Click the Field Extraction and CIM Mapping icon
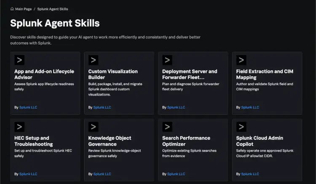316x184 pixels. coord(241,60)
